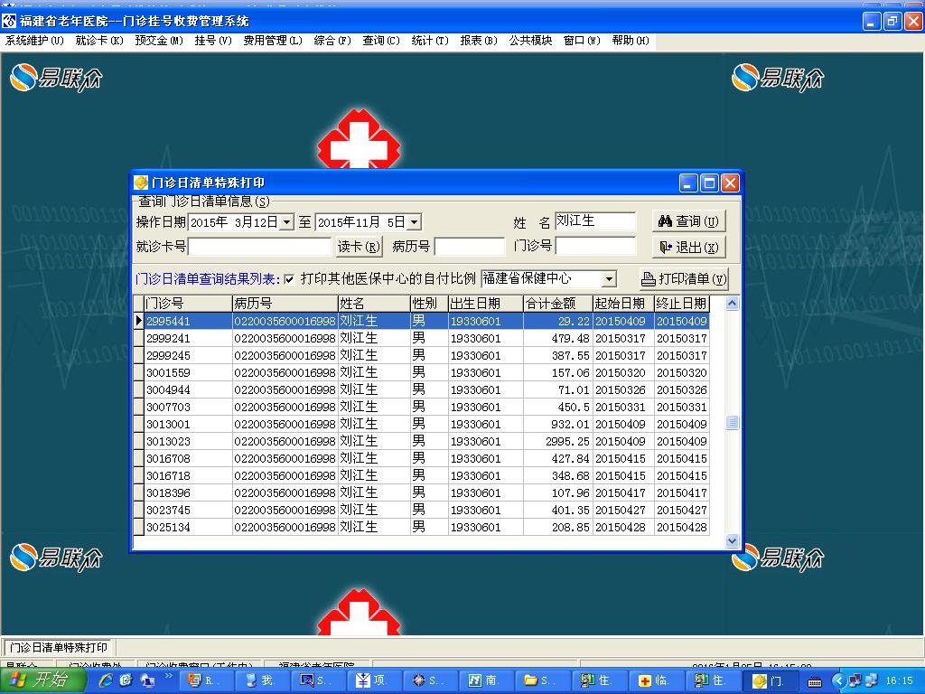This screenshot has width=925, height=694.
Task: Open the 福建省保健中心 combo box
Action: [x=610, y=278]
